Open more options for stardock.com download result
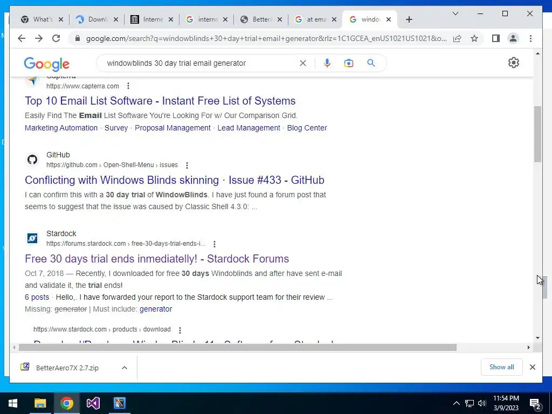This screenshot has width=552, height=414. pyautogui.click(x=180, y=330)
